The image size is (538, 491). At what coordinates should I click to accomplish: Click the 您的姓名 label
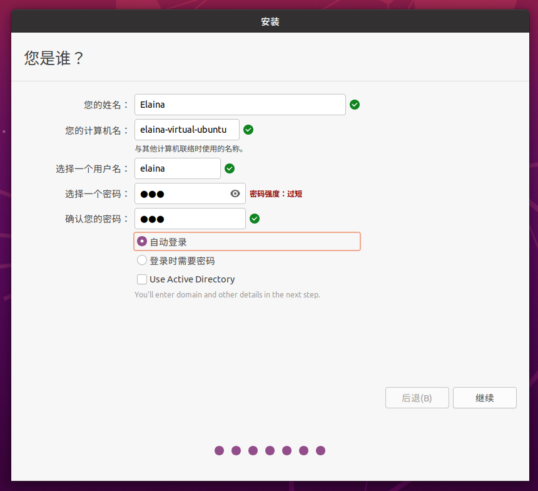[x=106, y=105]
